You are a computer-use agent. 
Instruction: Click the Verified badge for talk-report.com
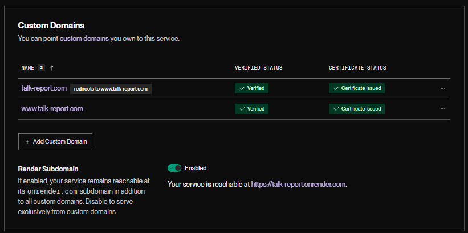(x=251, y=88)
